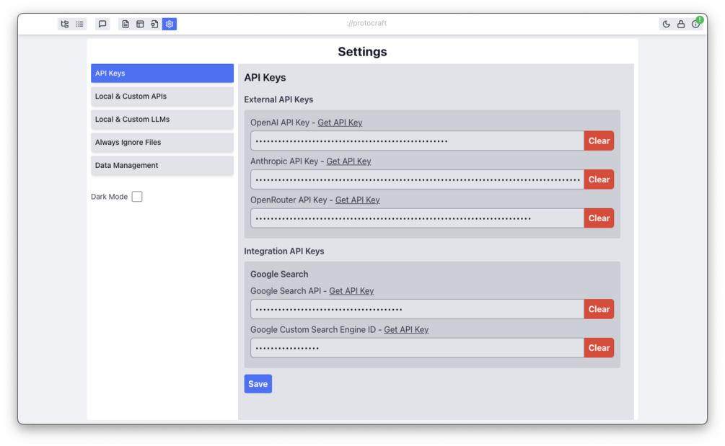Click the settings gear icon in toolbar
The width and height of the screenshot is (725, 446).
pyautogui.click(x=170, y=24)
